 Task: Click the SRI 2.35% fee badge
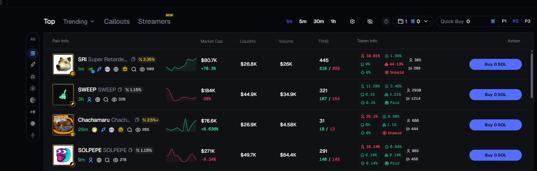[x=147, y=59]
